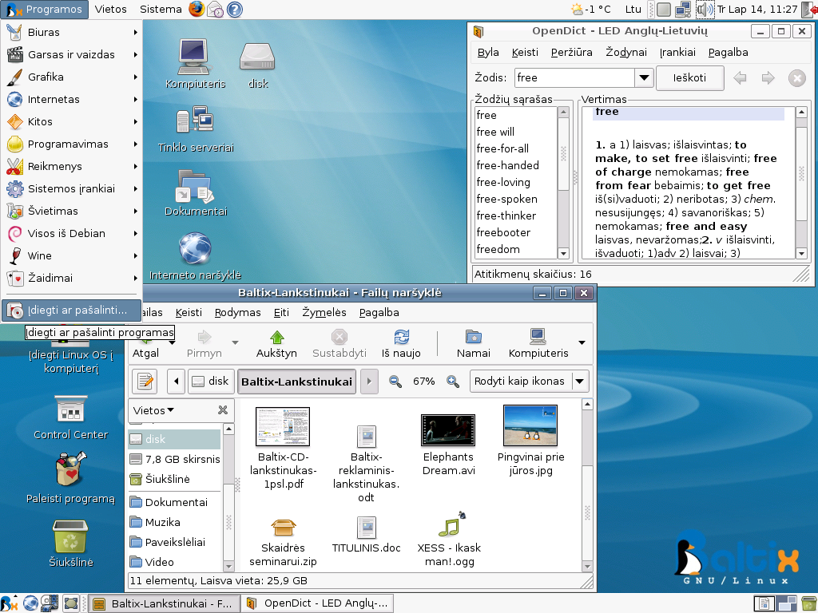This screenshot has width=818, height=613.
Task: Click the Aukštyn up-arrow toolbar icon
Action: click(276, 338)
